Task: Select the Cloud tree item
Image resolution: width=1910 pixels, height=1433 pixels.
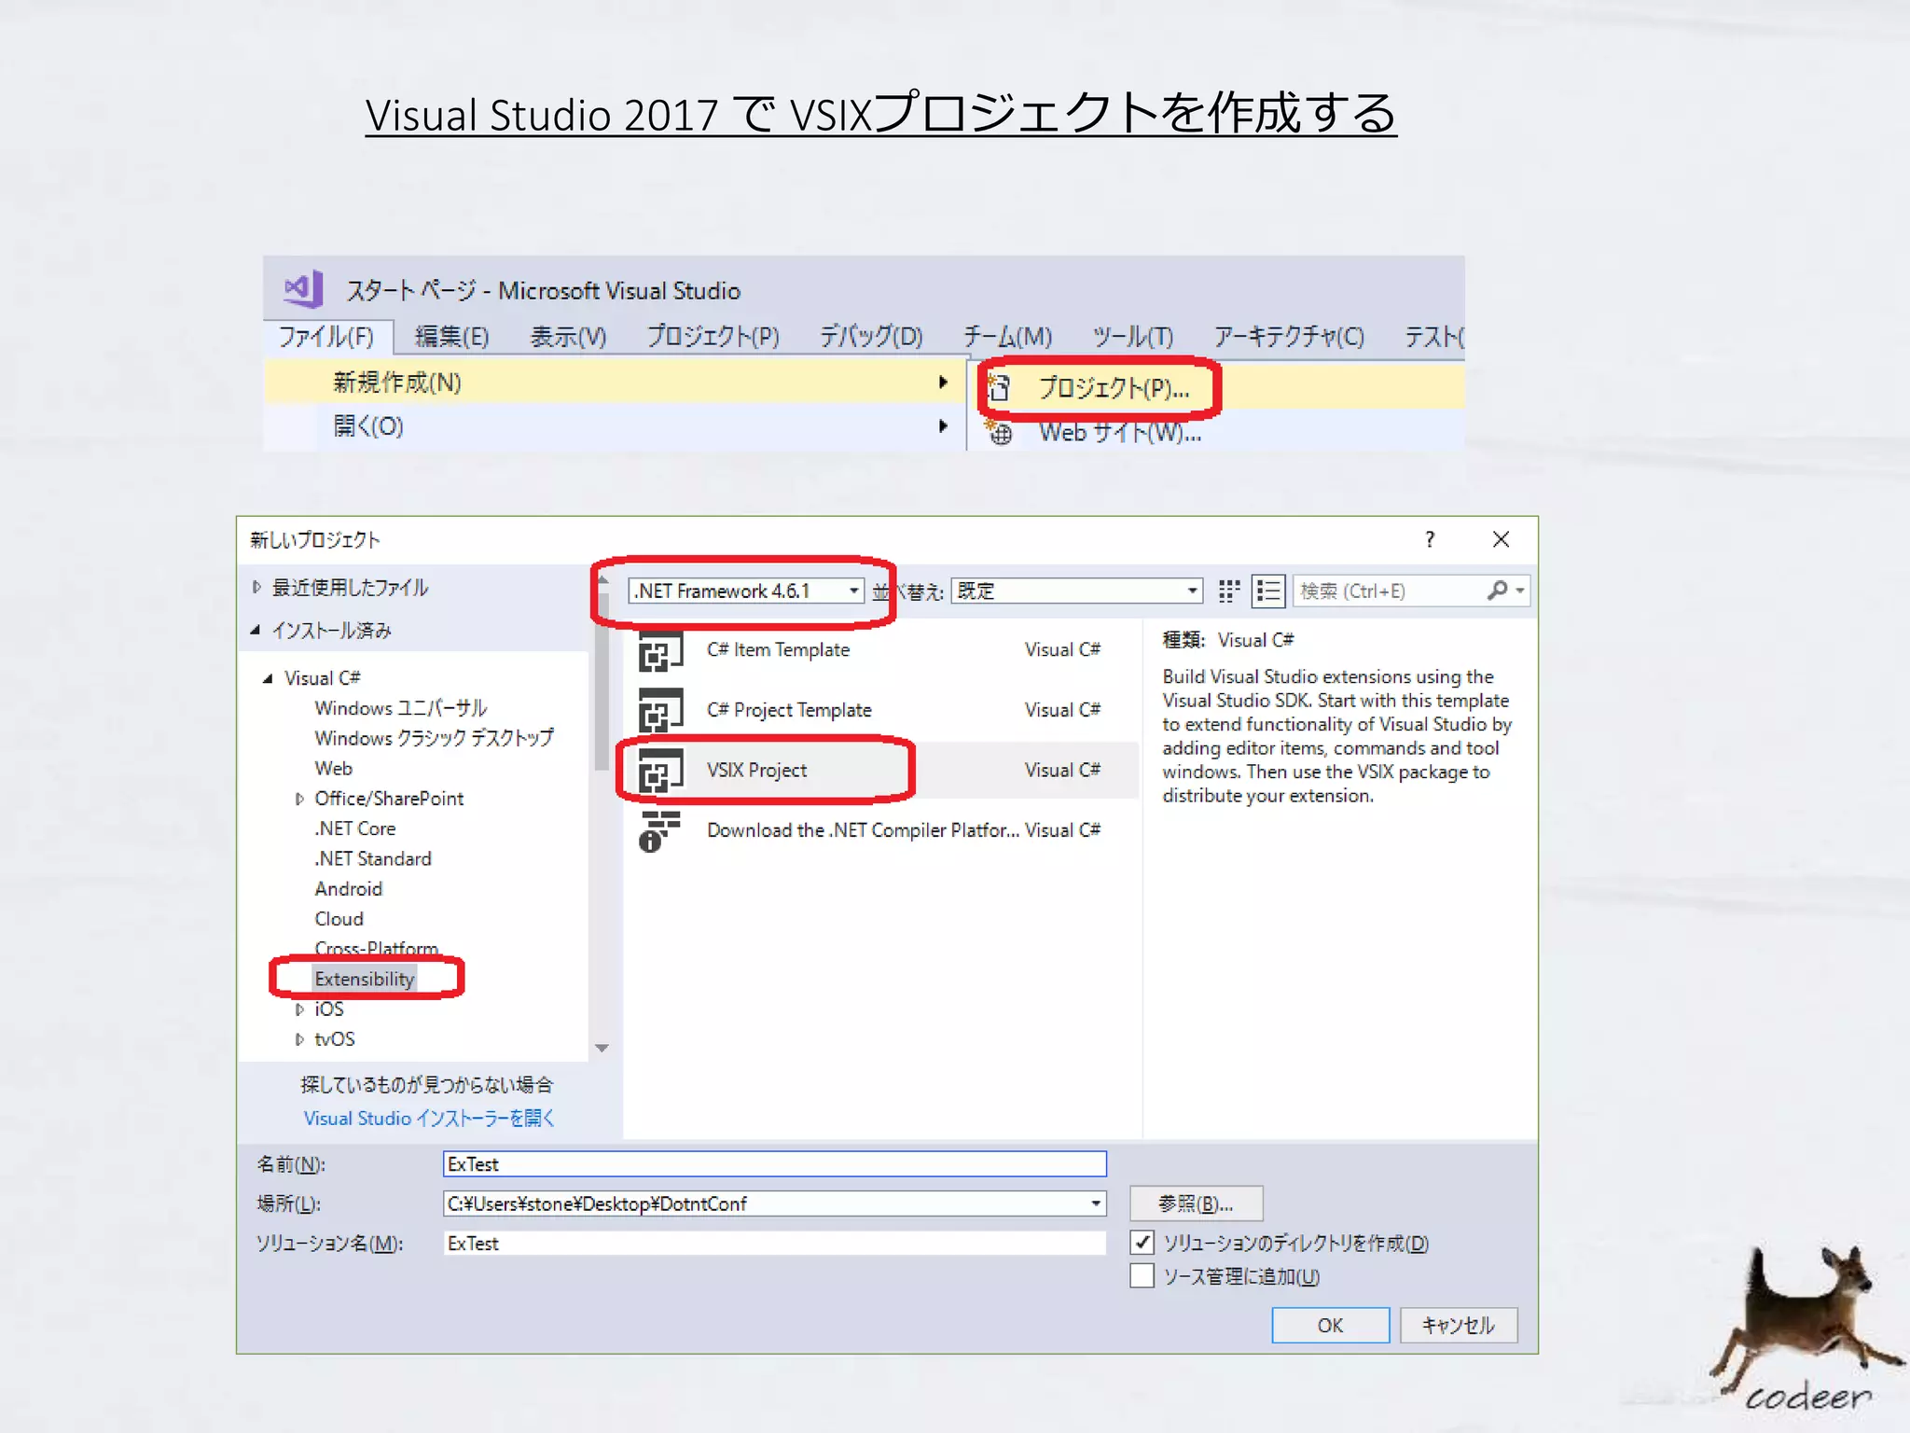Action: pyautogui.click(x=339, y=919)
